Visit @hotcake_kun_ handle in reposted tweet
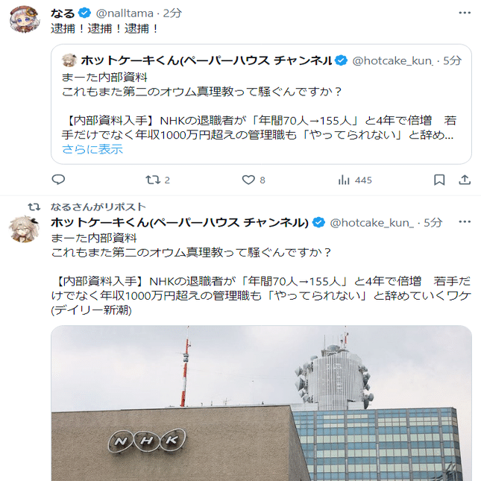 tap(372, 223)
